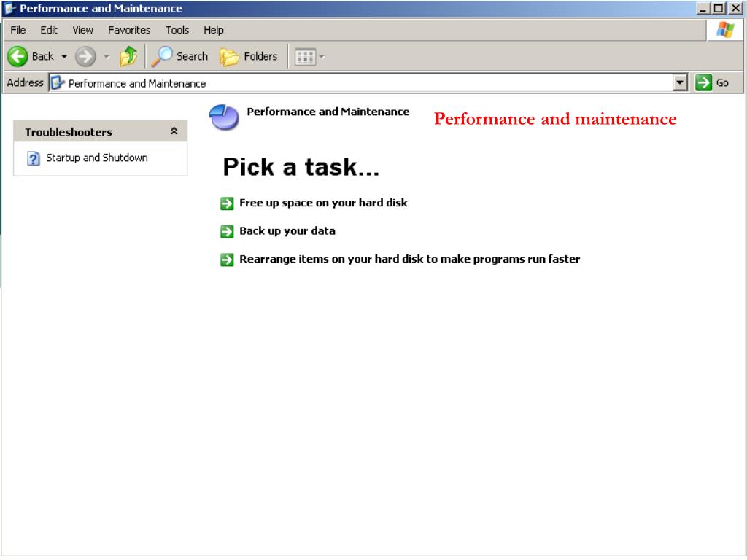This screenshot has width=747, height=560.
Task: Click the Startup and Shutdown help icon
Action: point(34,158)
